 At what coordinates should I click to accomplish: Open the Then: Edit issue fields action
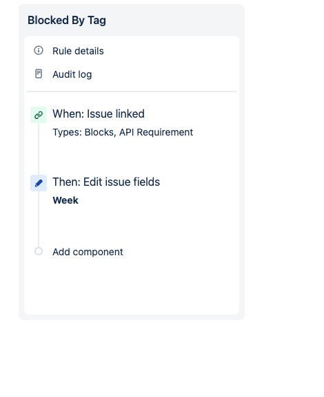pos(106,182)
